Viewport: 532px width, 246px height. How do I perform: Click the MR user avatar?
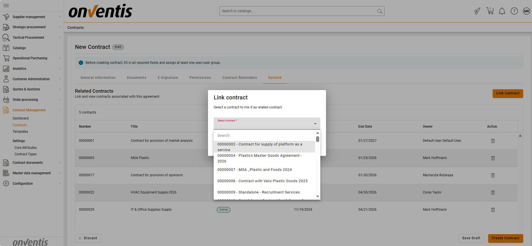pyautogui.click(x=526, y=11)
